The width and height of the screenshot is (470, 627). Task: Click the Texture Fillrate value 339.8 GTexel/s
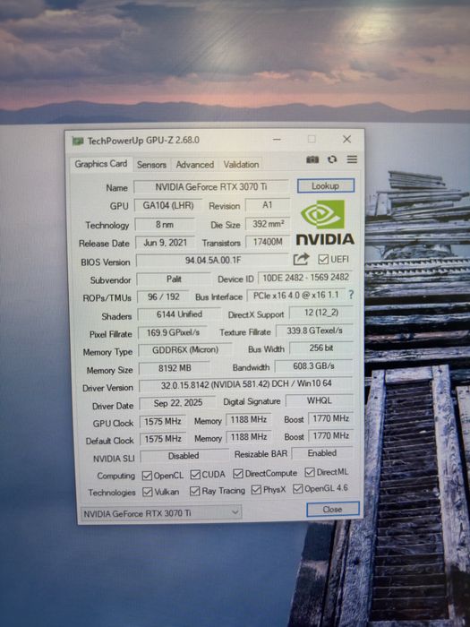coord(314,331)
